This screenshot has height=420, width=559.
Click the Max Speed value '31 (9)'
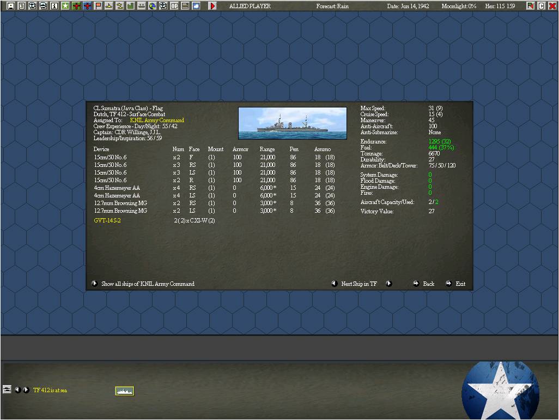coord(435,108)
